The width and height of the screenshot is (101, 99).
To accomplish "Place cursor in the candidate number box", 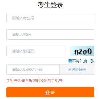I will click(50, 18).
